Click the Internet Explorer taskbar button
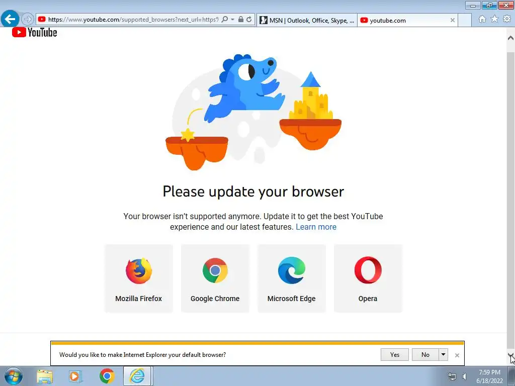 click(x=137, y=376)
